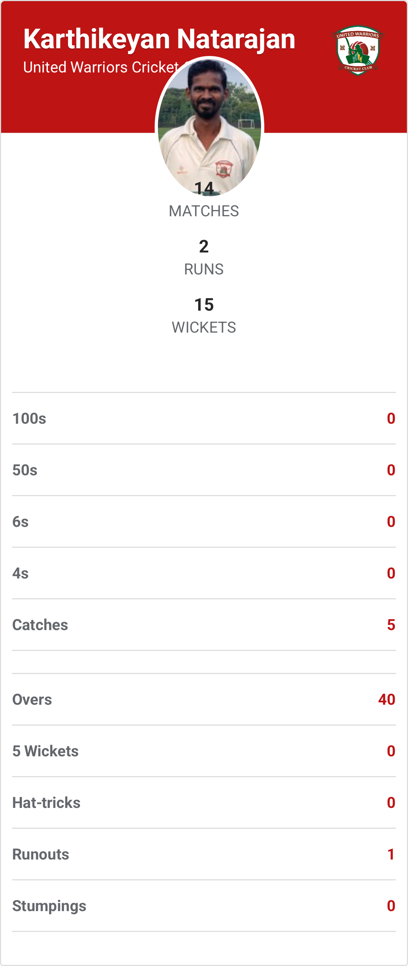This screenshot has width=408, height=966.
Task: Click the Runouts value 1
Action: [391, 854]
